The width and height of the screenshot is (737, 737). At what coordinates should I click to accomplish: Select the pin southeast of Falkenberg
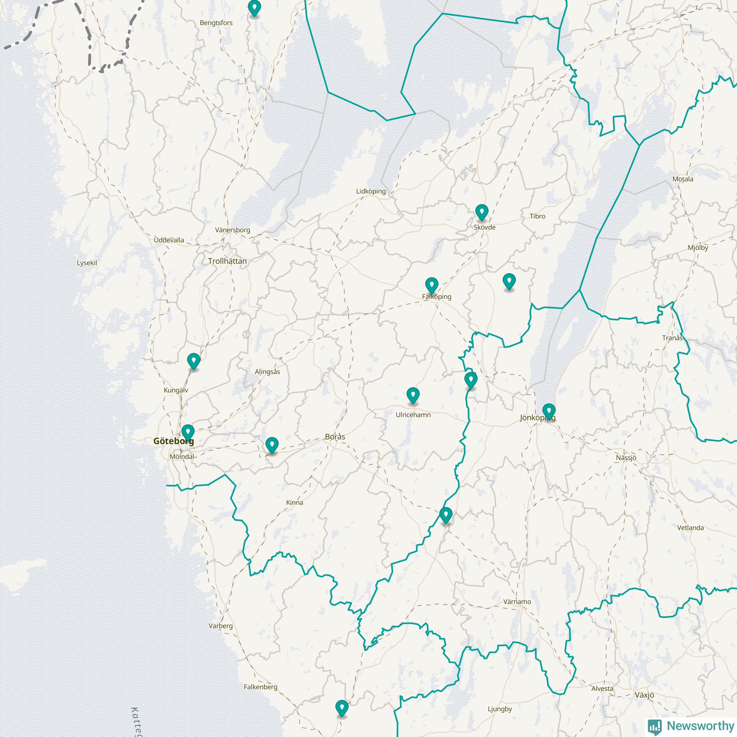tap(342, 708)
